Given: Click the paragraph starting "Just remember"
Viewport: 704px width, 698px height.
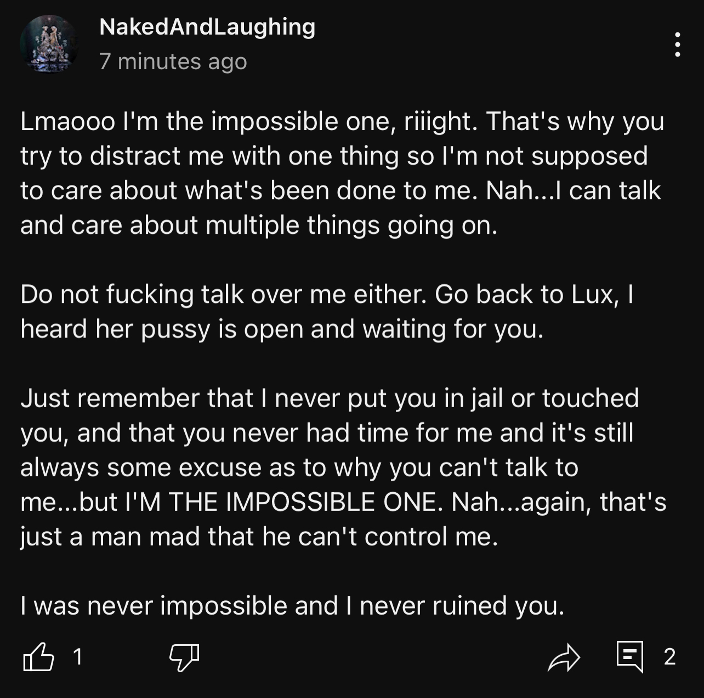Looking at the screenshot, I should [343, 467].
